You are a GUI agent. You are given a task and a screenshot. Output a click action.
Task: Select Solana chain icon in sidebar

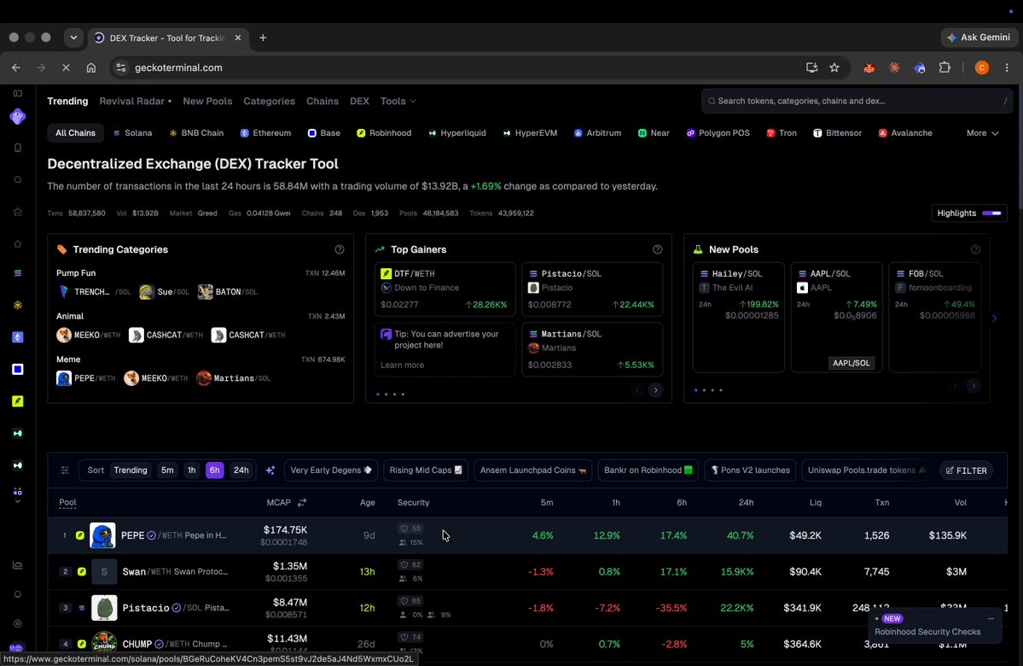(18, 273)
